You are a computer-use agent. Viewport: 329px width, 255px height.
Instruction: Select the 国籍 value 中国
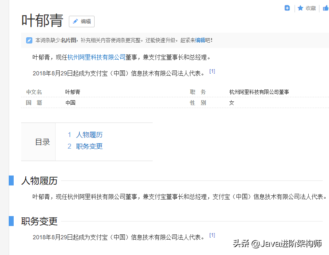click(70, 103)
